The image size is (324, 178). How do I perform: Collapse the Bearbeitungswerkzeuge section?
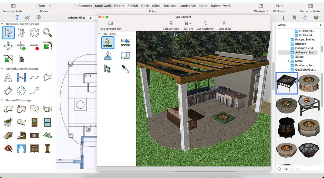(x=2, y=24)
